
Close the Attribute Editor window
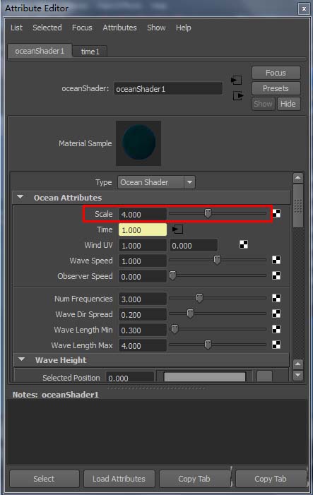click(304, 9)
